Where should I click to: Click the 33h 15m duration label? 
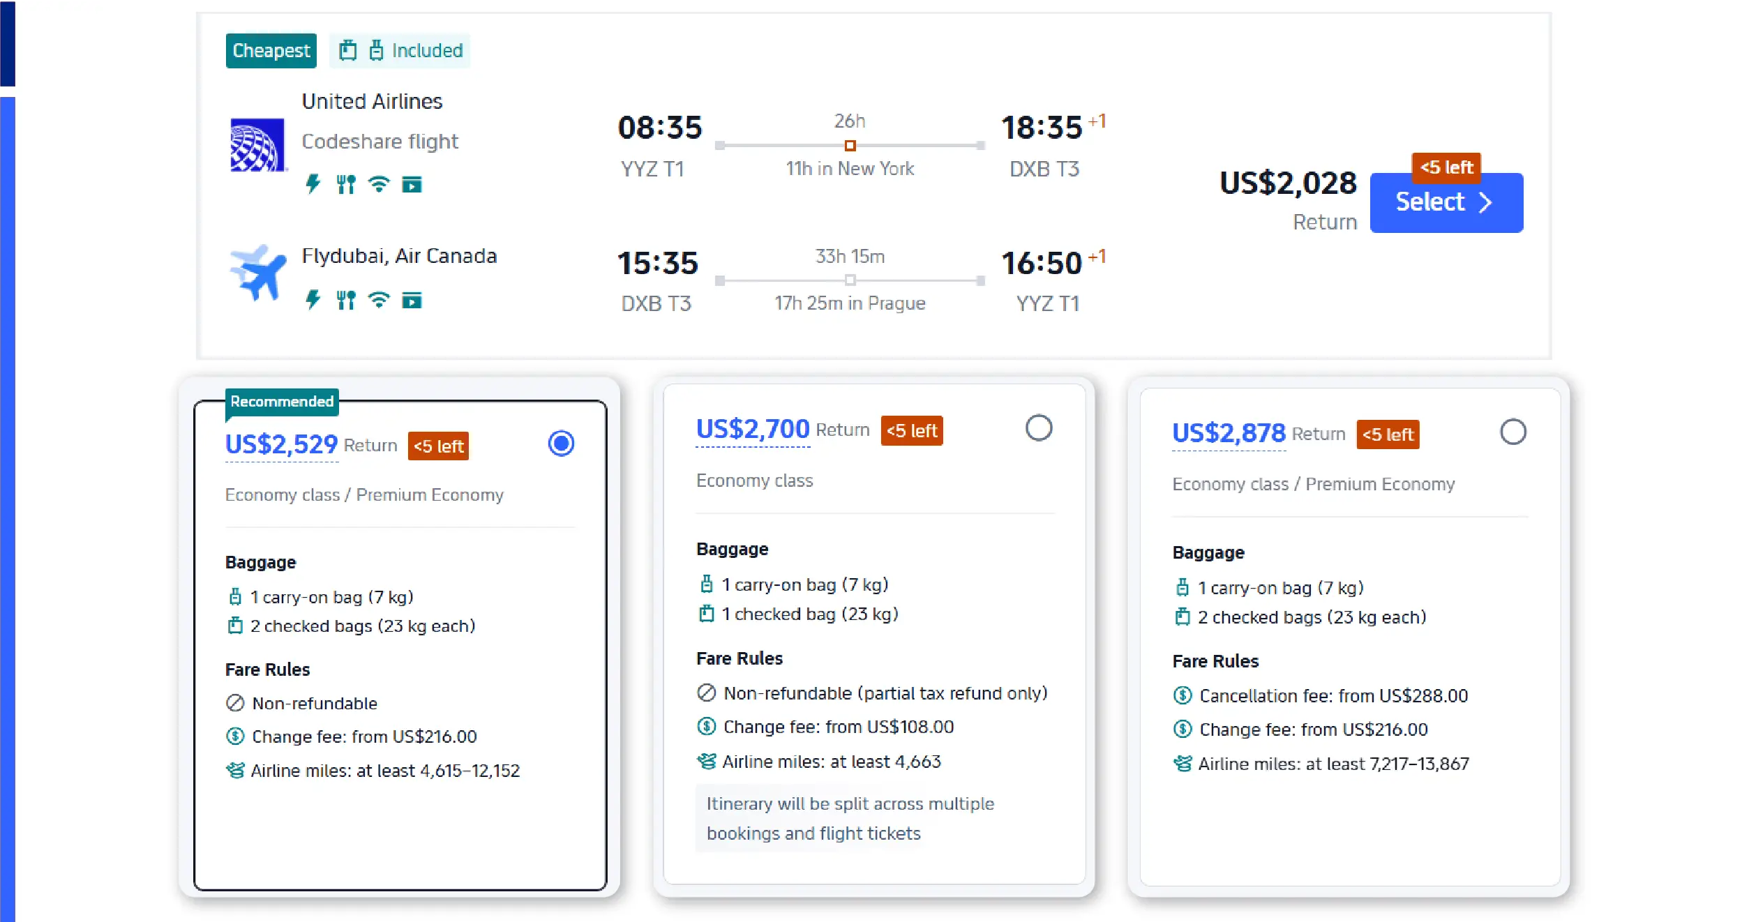pos(850,257)
